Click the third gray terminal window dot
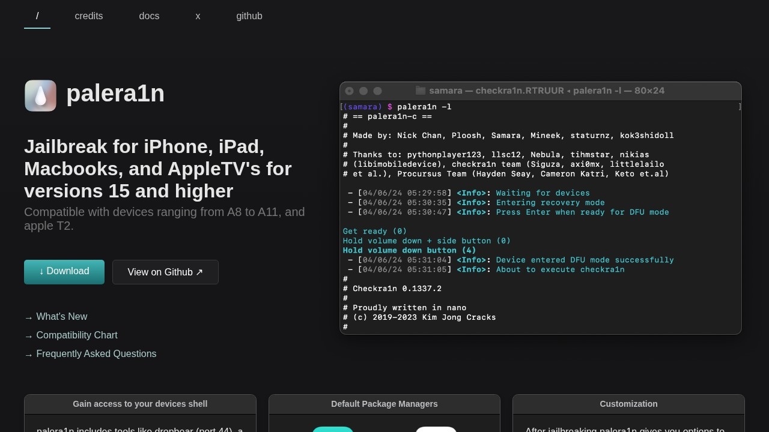 [377, 91]
